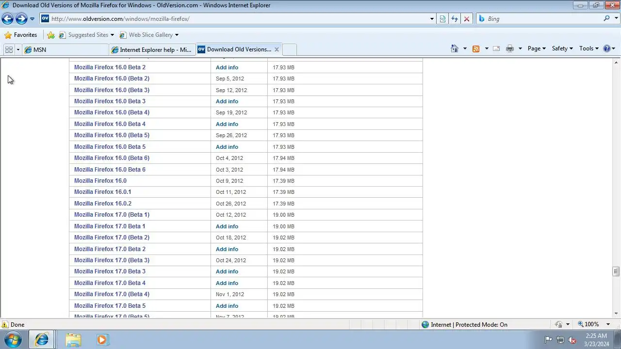Open a new blank tab
The width and height of the screenshot is (621, 349).
(289, 49)
